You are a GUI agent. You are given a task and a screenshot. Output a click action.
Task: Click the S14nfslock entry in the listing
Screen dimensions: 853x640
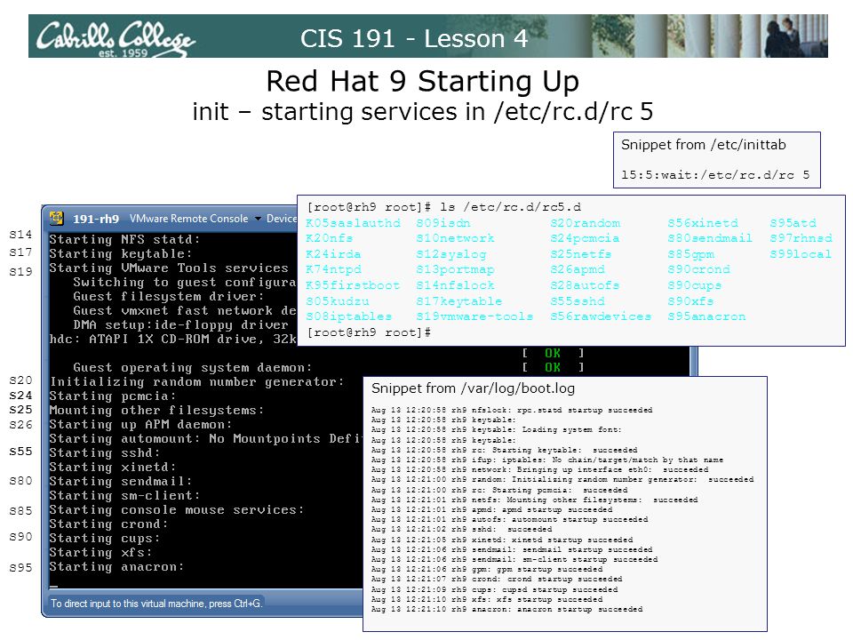(x=455, y=284)
